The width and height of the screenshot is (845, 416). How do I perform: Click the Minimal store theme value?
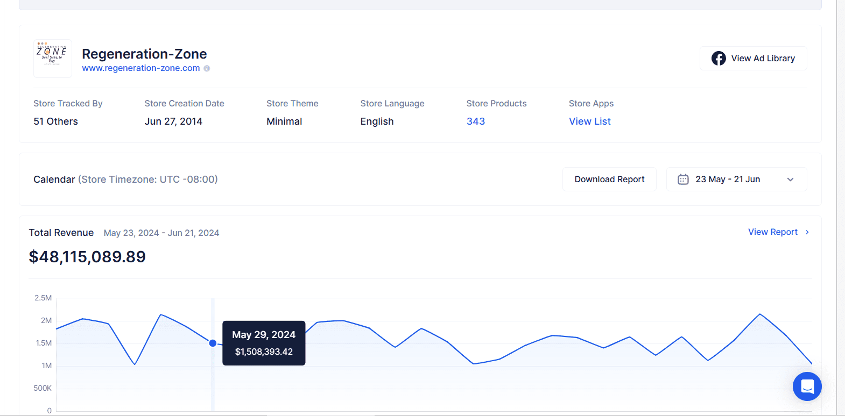point(284,121)
